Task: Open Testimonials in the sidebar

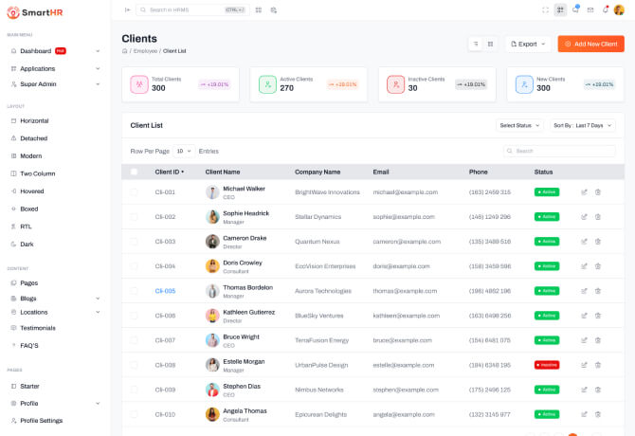Action: (x=38, y=328)
